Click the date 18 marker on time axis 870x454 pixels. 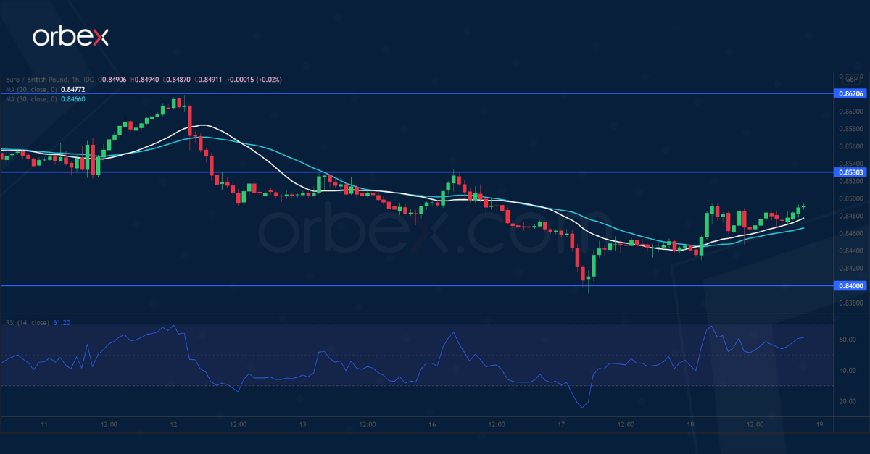(x=690, y=424)
